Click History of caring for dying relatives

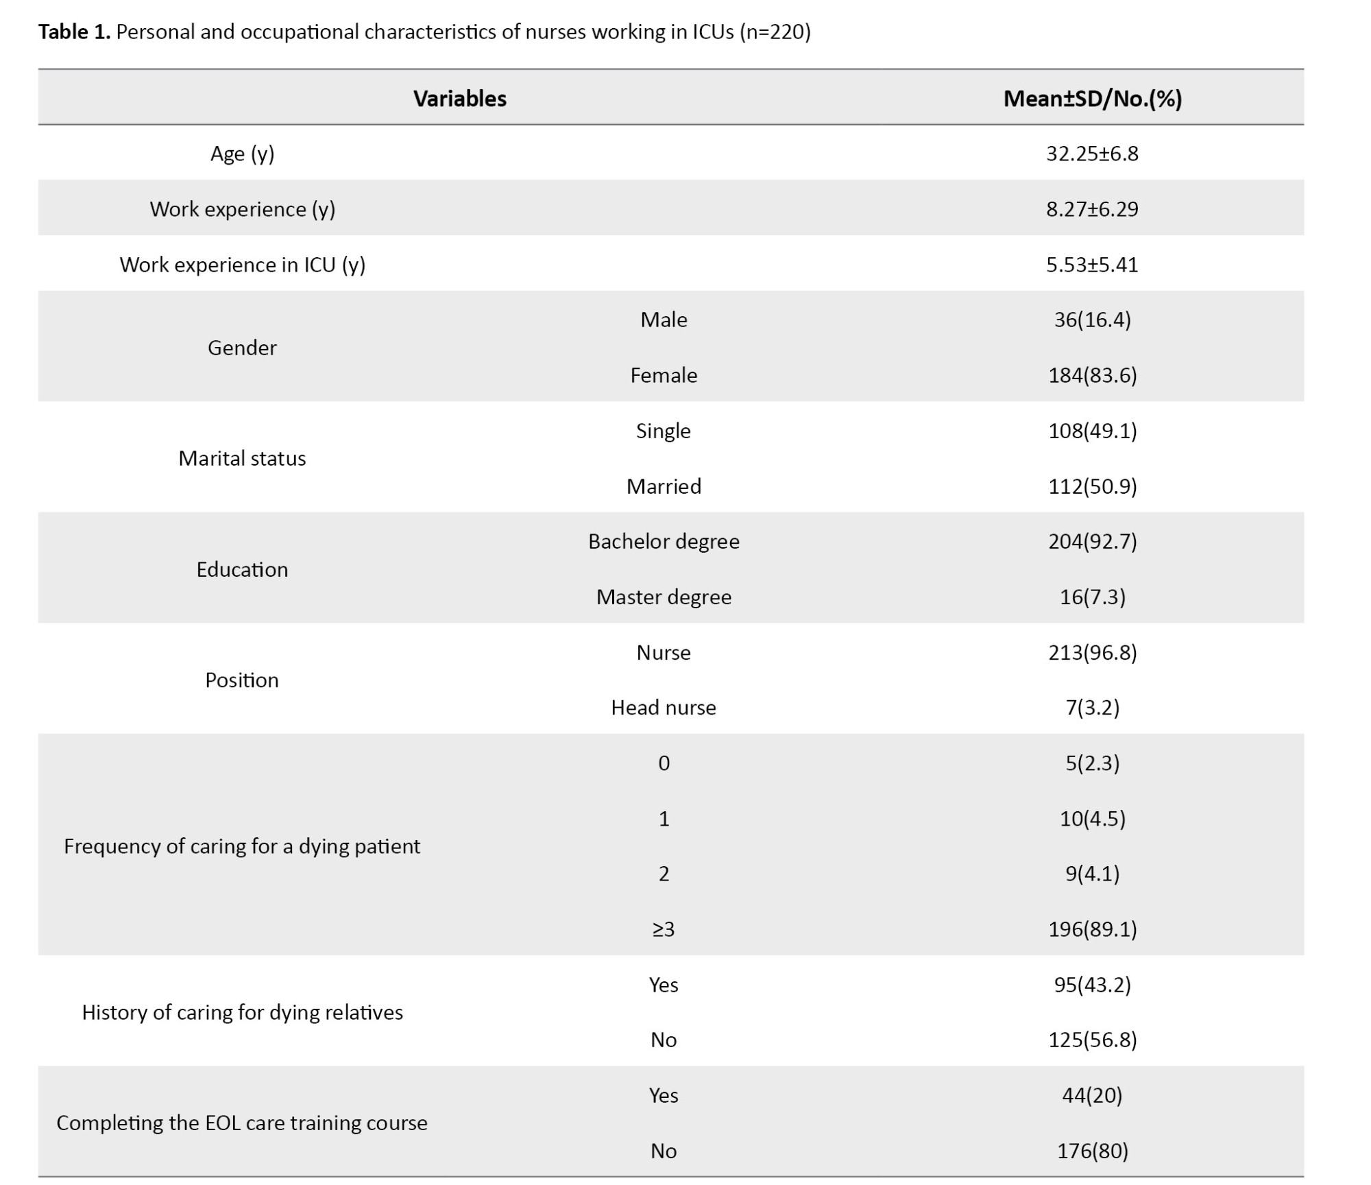(x=242, y=1012)
